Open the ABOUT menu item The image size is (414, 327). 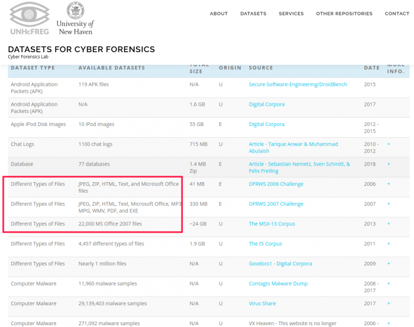[x=219, y=14]
